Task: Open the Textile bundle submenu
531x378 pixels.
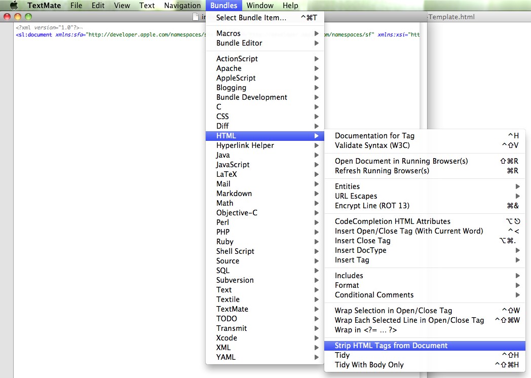Action: point(265,299)
